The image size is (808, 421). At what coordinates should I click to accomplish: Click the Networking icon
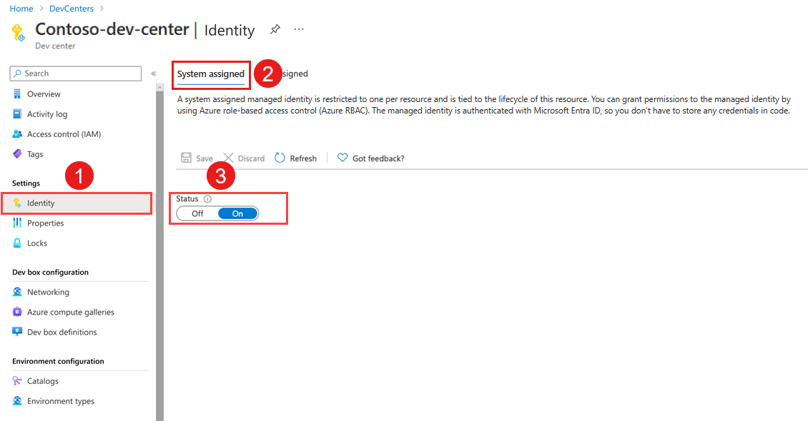pos(17,291)
